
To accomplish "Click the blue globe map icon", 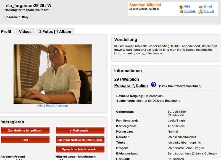I will click(154, 85).
